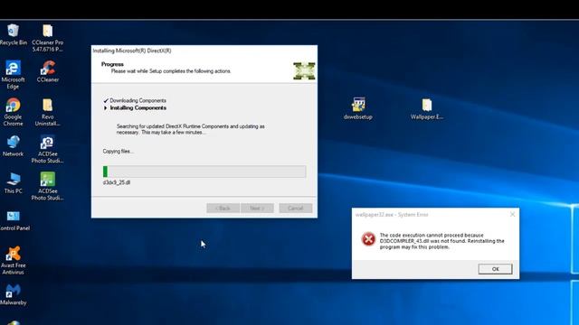Click the DirectX logo in the installer header
Screen dimensions: 579x325
[x=304, y=70]
